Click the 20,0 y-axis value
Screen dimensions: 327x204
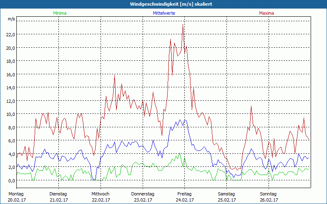11,48
